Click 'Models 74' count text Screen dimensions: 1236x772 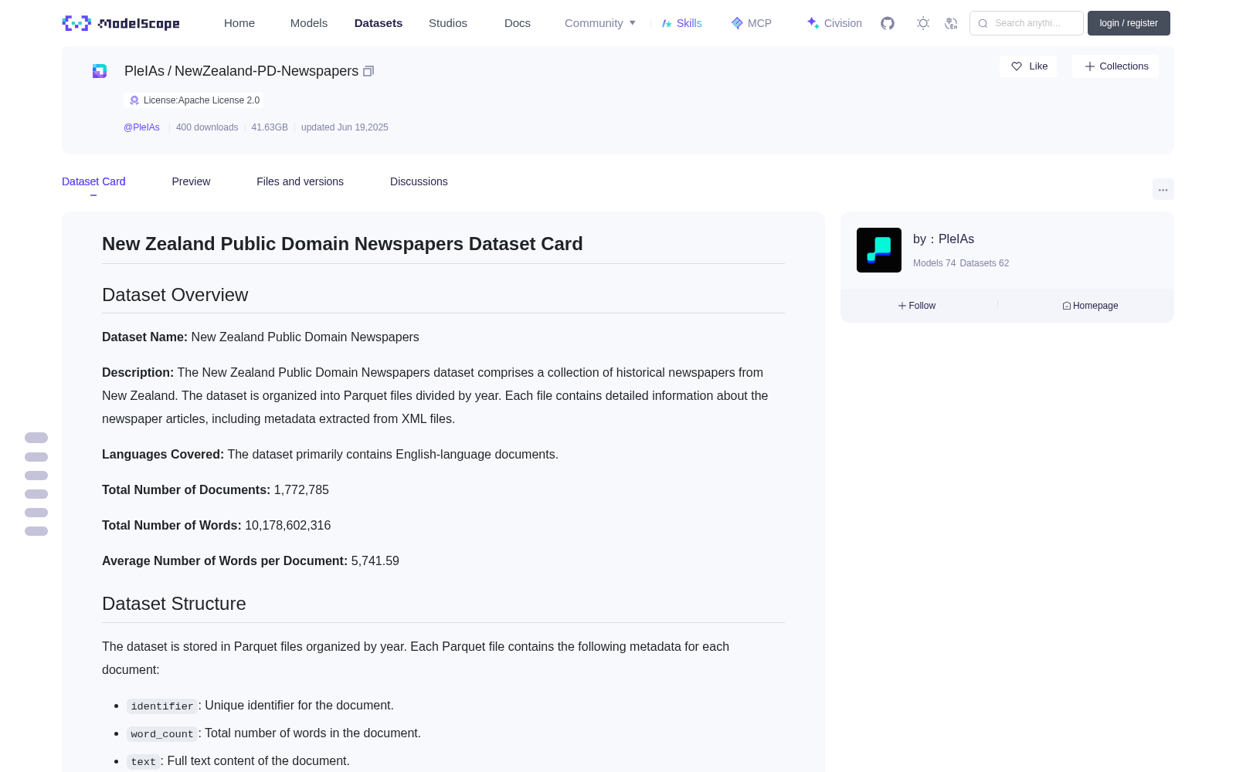[x=934, y=263]
